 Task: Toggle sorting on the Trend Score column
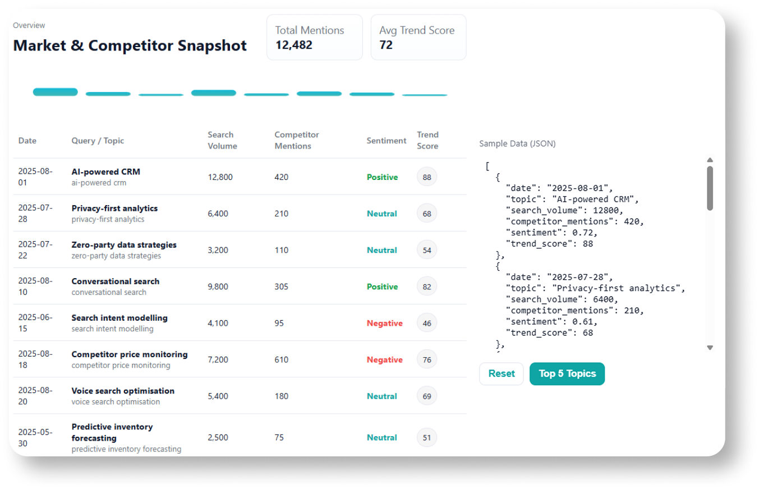coord(427,140)
